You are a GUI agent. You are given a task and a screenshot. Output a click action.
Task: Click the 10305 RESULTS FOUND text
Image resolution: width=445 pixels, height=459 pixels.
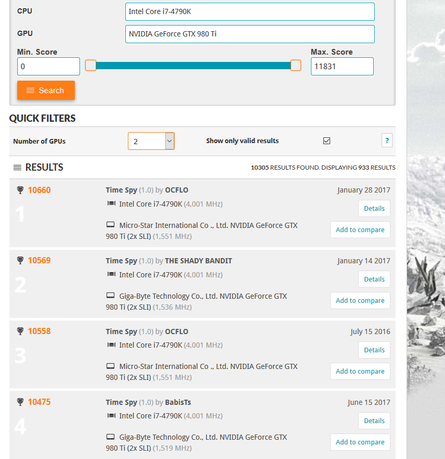(x=285, y=168)
